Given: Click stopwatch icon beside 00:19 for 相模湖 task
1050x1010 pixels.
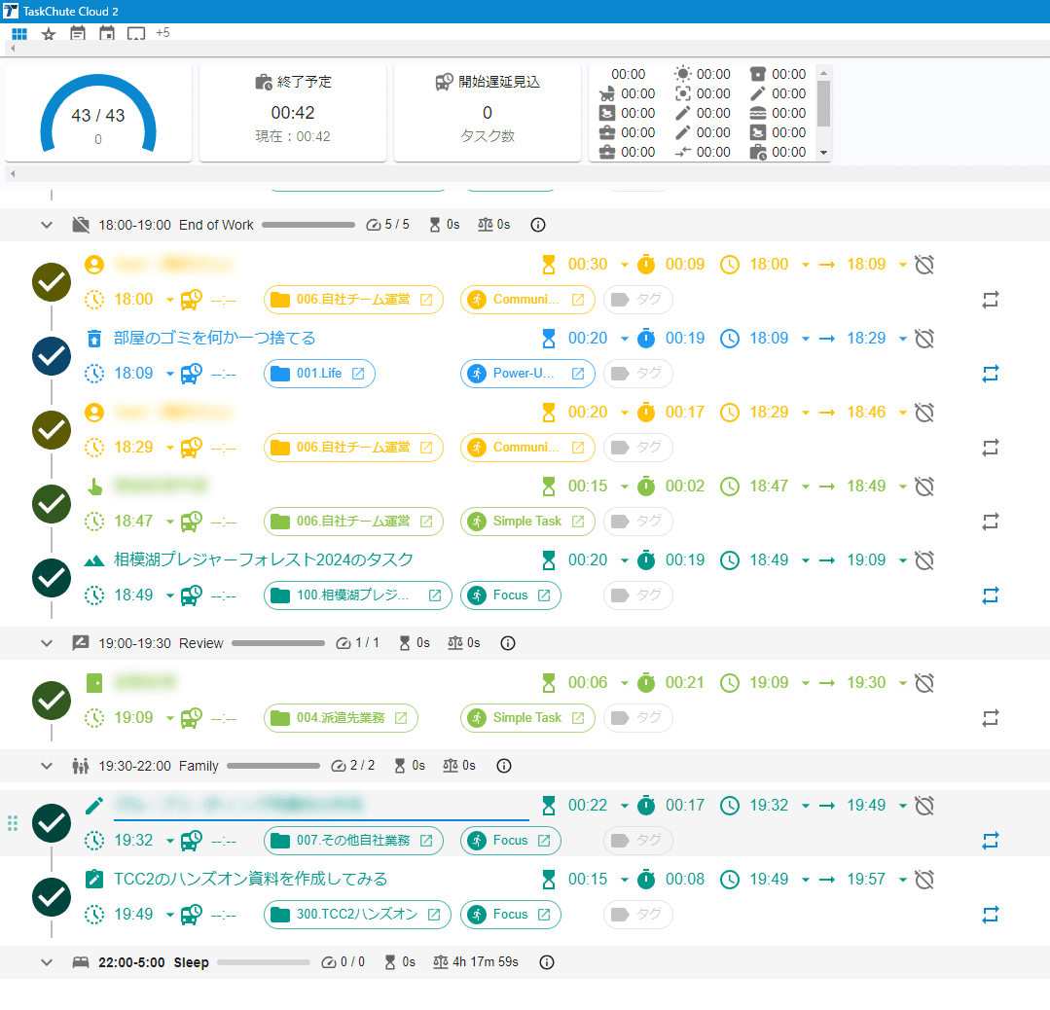Looking at the screenshot, I should tap(646, 560).
